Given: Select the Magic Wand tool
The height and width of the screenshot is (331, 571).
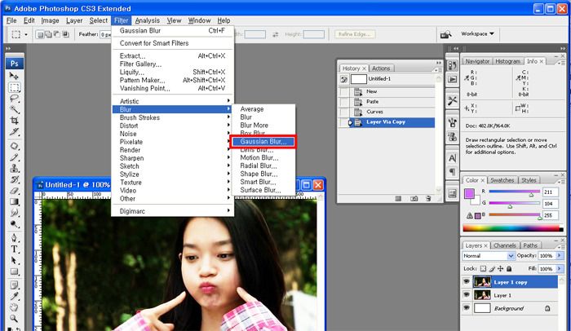Looking at the screenshot, I should point(14,109).
